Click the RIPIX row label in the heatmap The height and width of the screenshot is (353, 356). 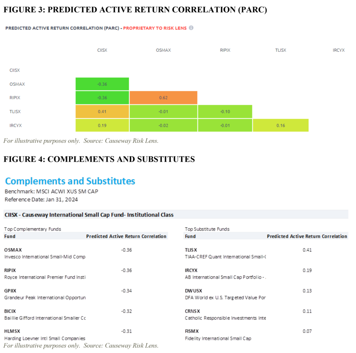(x=15, y=98)
